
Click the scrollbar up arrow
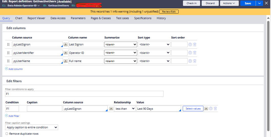tap(268, 18)
